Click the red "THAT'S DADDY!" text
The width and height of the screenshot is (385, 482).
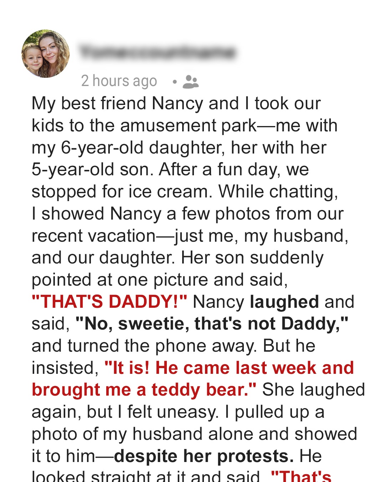point(109,302)
